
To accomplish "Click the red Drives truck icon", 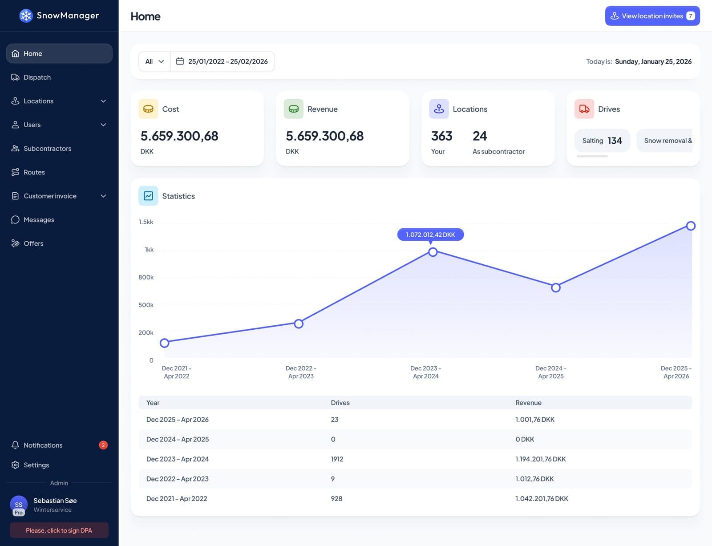I will click(584, 109).
